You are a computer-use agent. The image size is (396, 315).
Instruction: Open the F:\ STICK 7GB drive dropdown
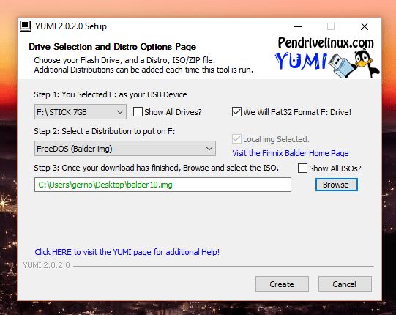pyautogui.click(x=81, y=112)
